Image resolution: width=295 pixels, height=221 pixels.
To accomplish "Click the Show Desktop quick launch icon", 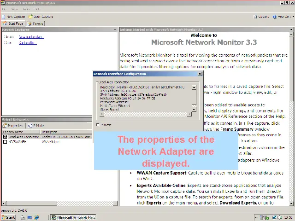I will (29, 217).
